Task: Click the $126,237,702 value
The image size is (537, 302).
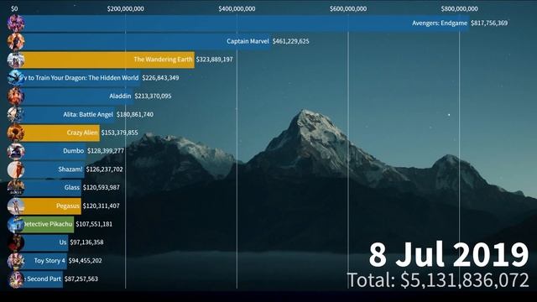Action: point(104,169)
